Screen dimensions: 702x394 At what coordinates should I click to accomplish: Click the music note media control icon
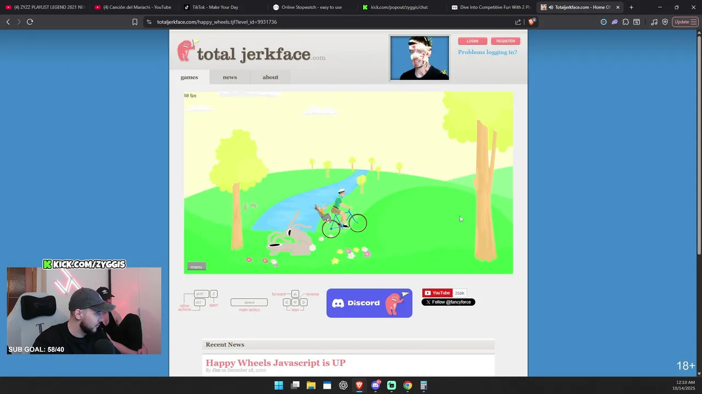654,22
